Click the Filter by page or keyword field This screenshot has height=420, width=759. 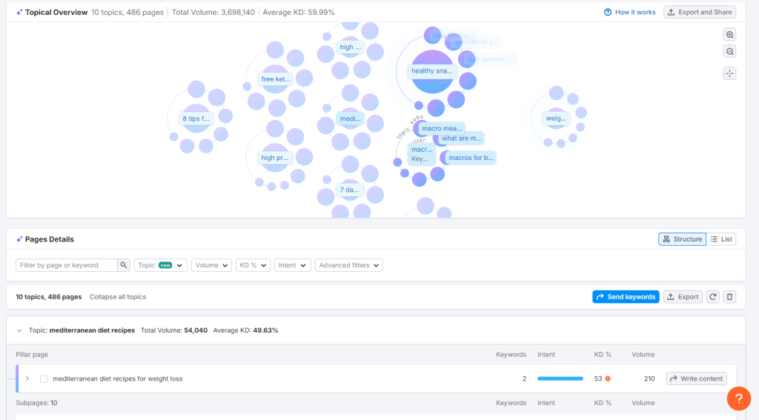[67, 265]
